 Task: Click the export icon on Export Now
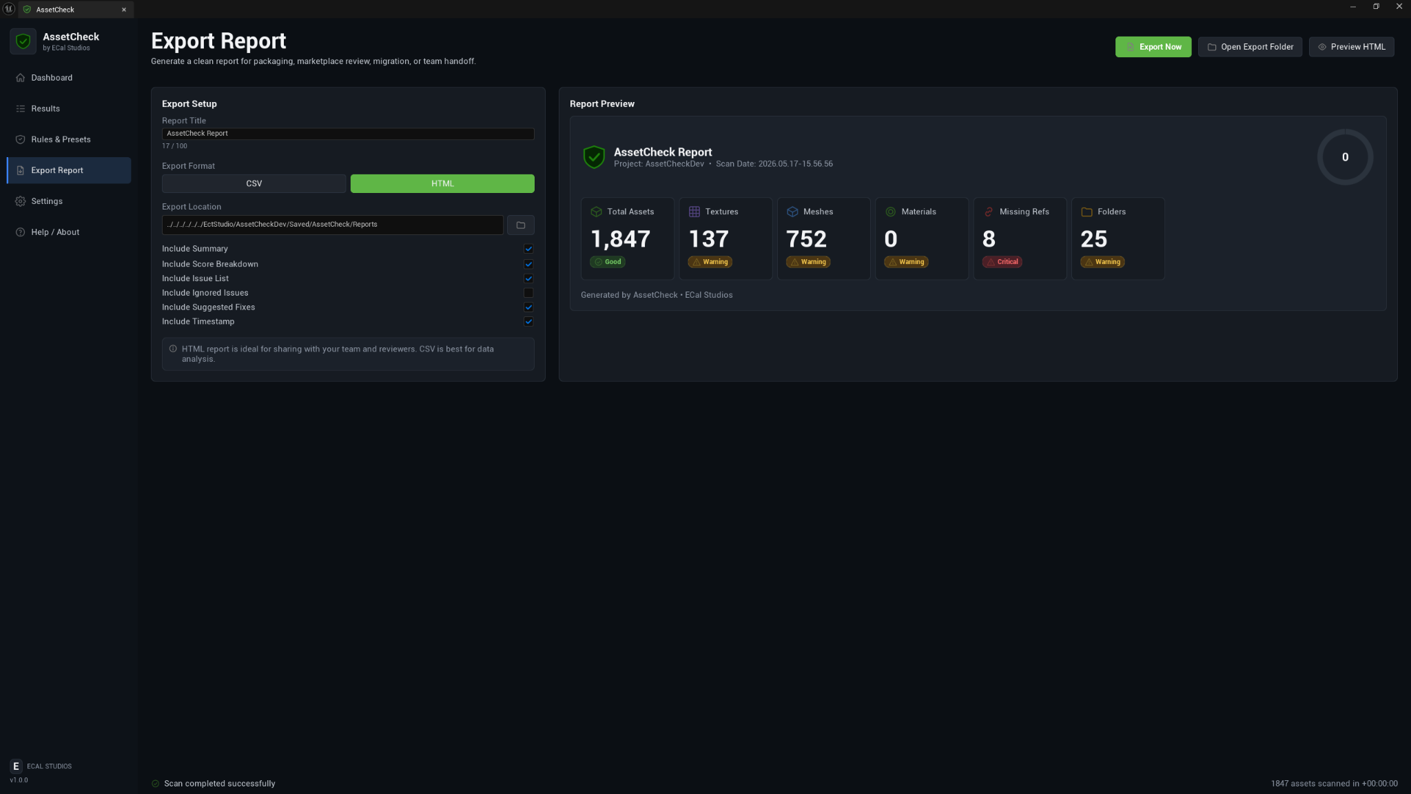click(x=1131, y=47)
